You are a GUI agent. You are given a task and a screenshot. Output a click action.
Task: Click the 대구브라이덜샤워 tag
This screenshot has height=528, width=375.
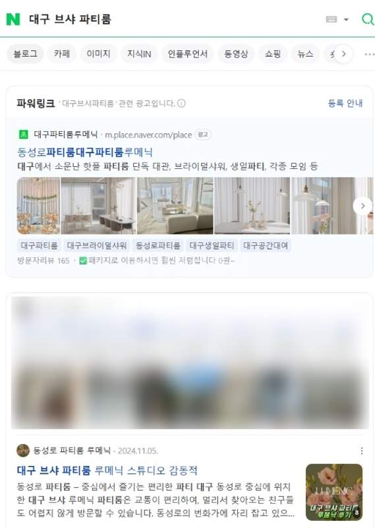click(x=97, y=246)
